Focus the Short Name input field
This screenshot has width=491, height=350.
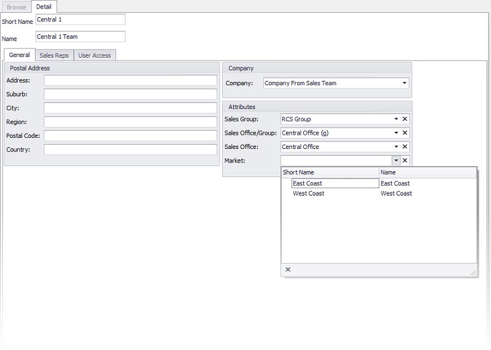80,20
